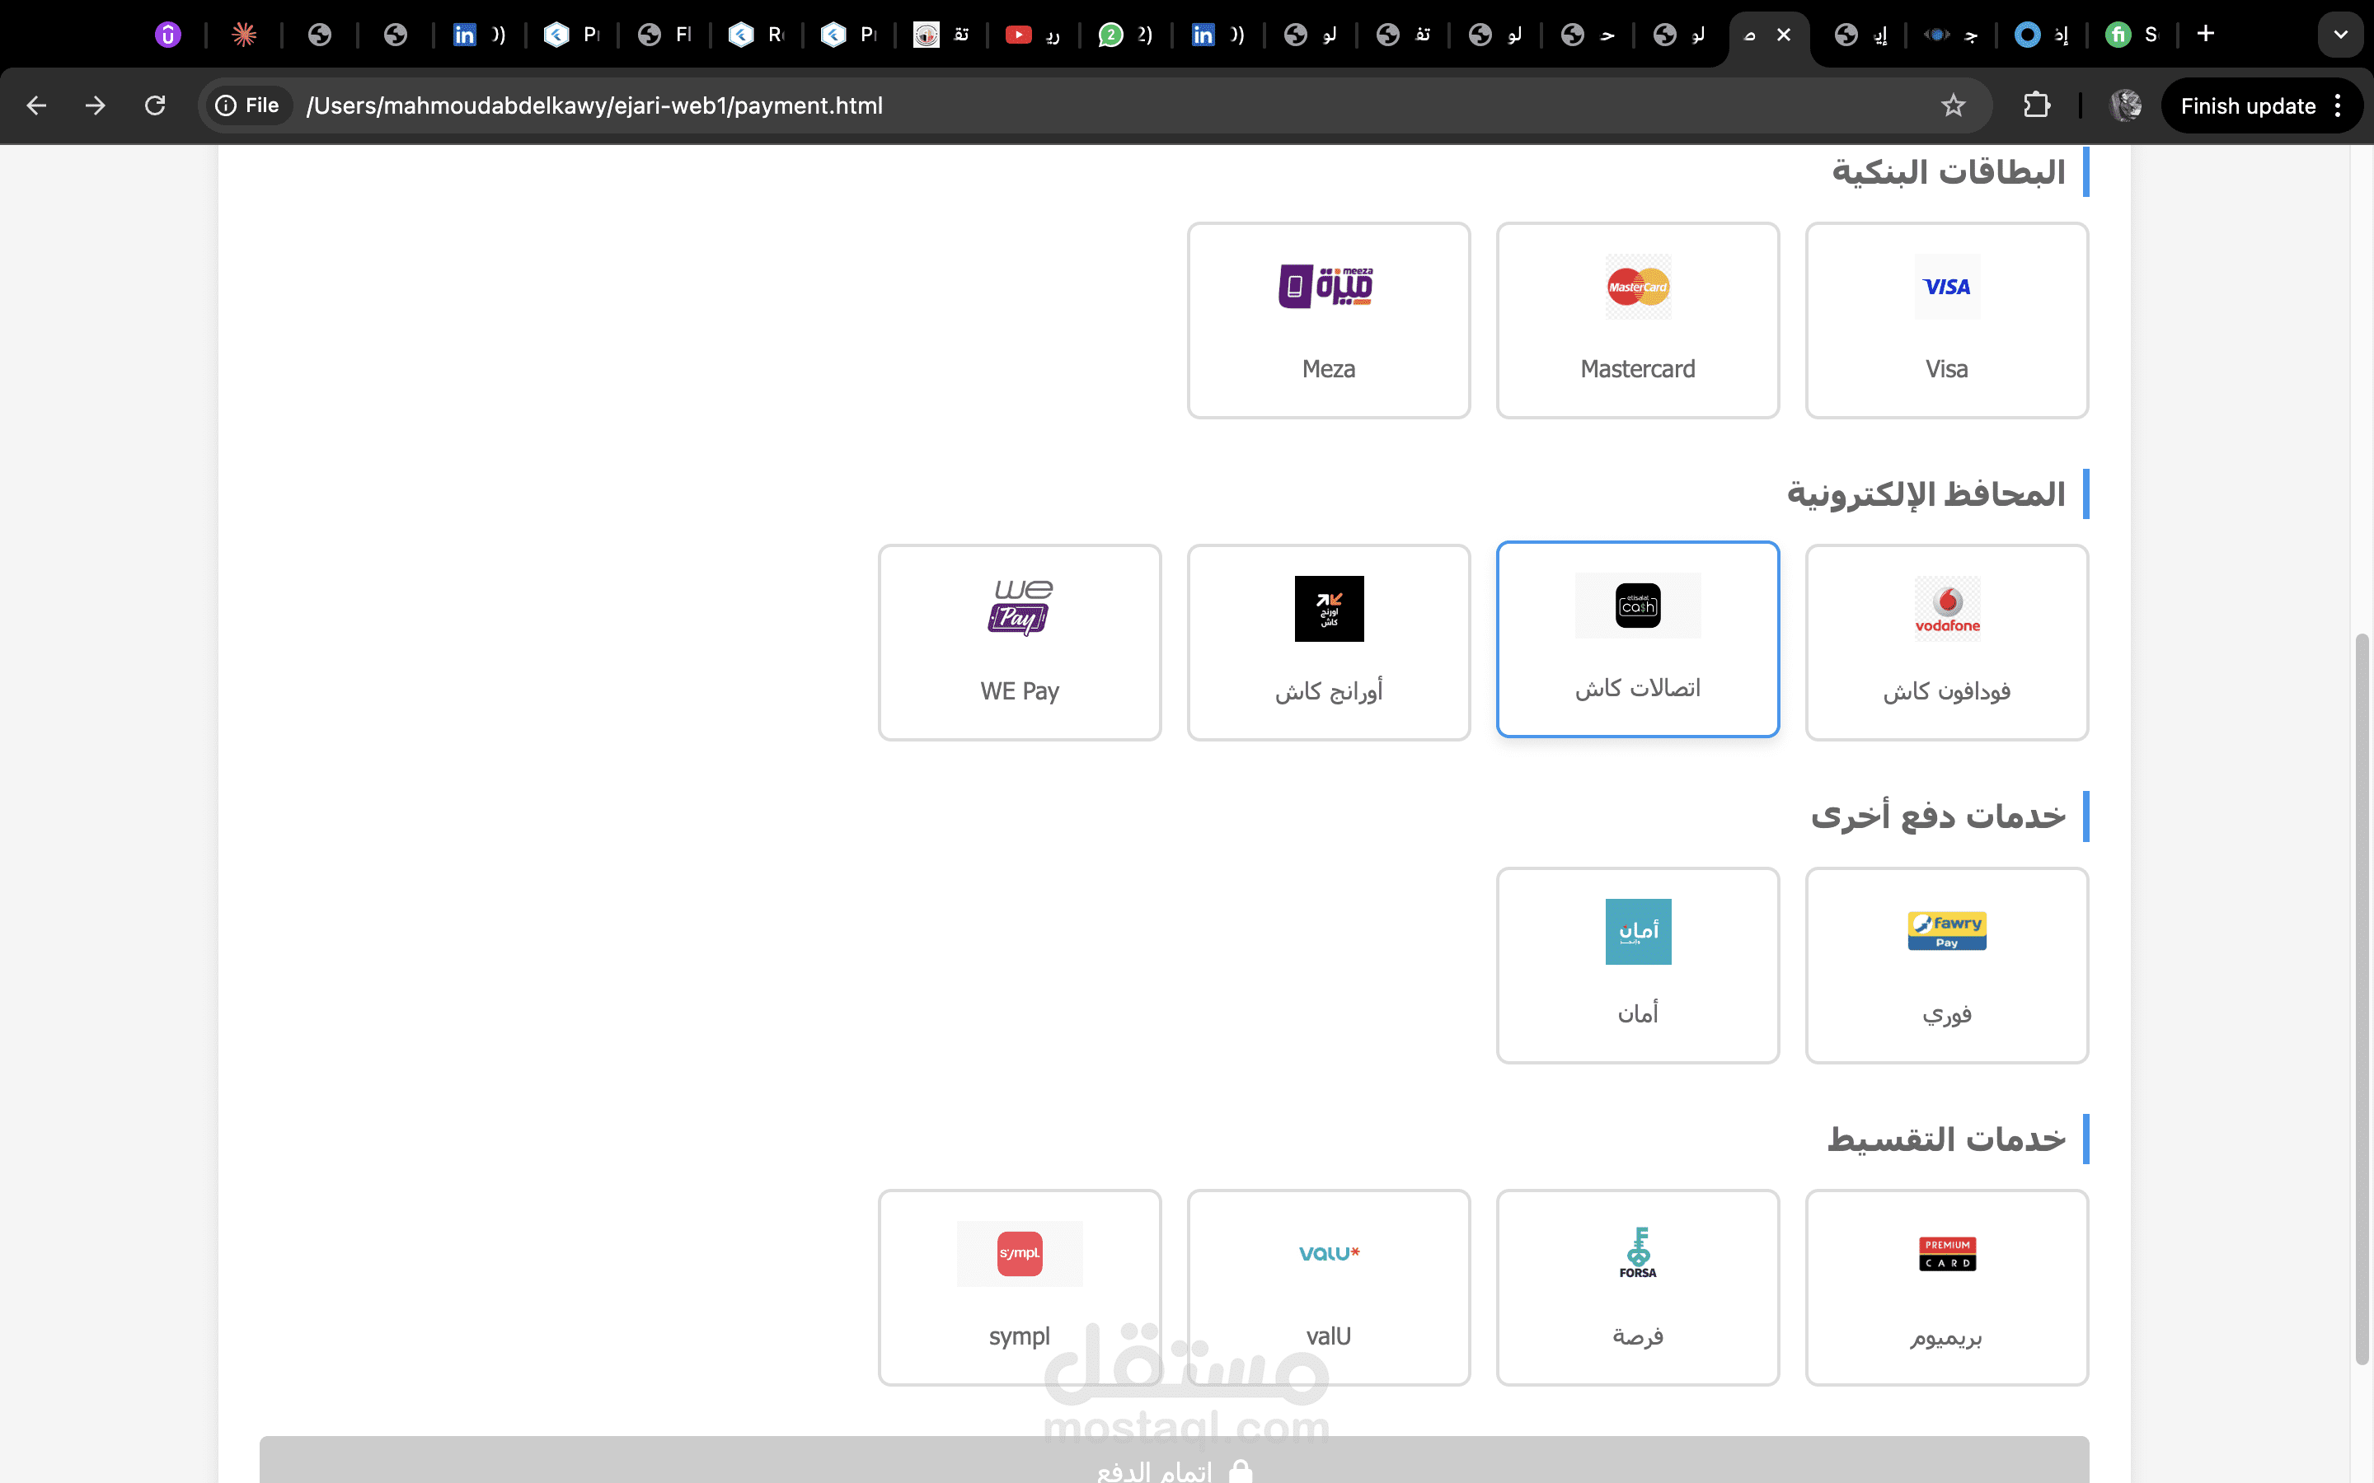The height and width of the screenshot is (1483, 2374).
Task: Switch to the YouTube tab
Action: (x=1032, y=35)
